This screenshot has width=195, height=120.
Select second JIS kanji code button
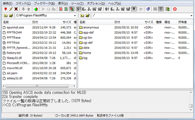118,9
